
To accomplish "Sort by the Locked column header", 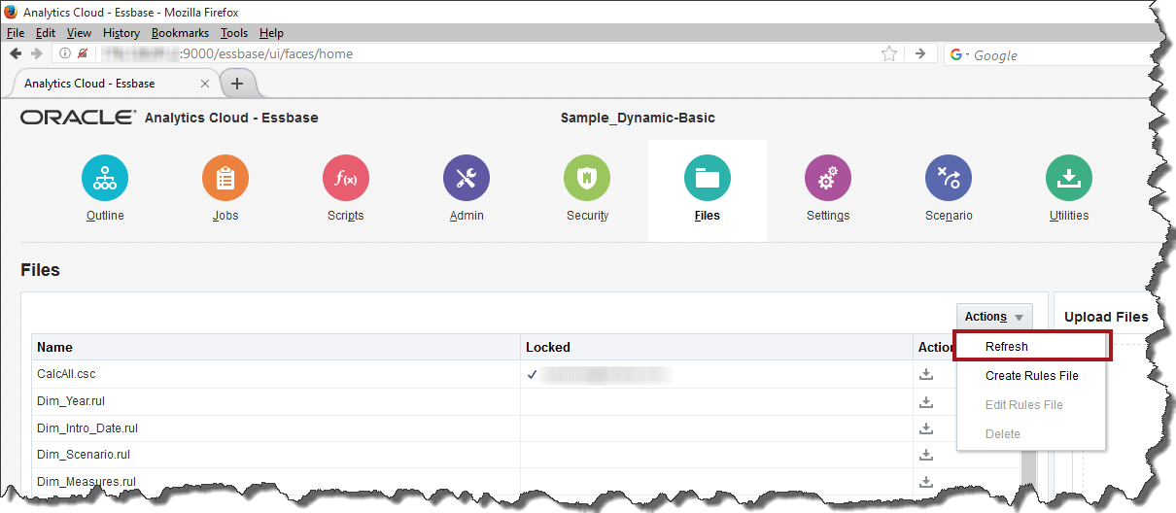I will (718, 347).
